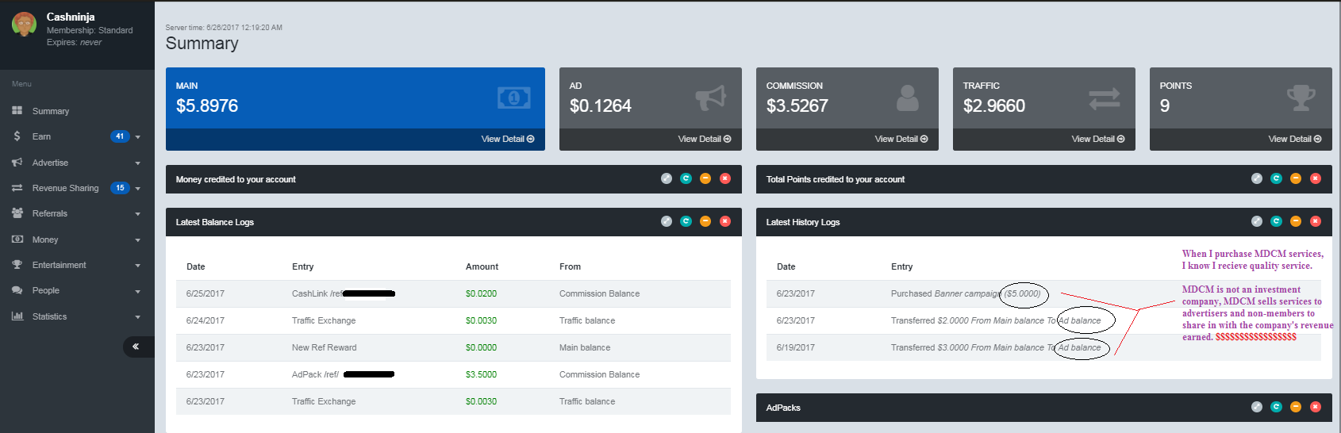Expand the Revenue Sharing dropdown arrow
The height and width of the screenshot is (433, 1341).
pyautogui.click(x=138, y=189)
